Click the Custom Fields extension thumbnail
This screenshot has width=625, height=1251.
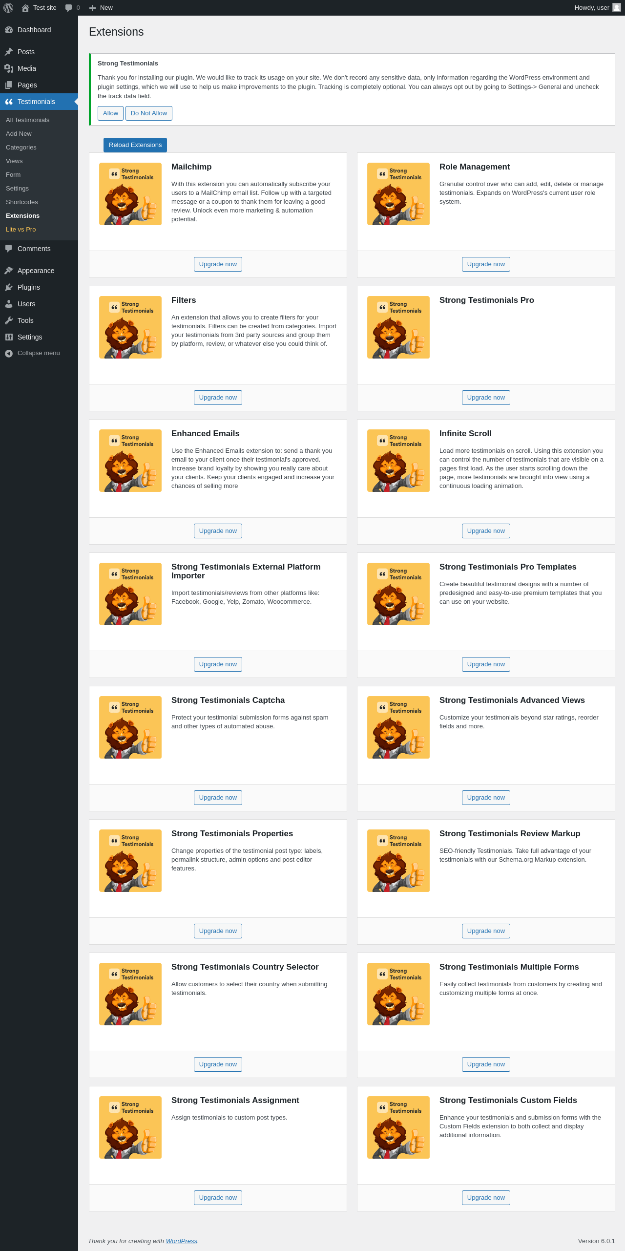tap(398, 1127)
